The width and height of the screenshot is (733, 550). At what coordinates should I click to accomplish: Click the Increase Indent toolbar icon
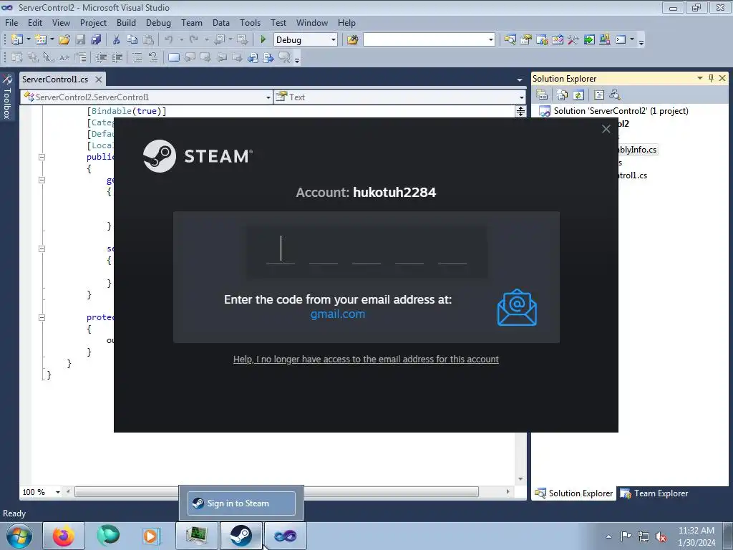(x=117, y=57)
